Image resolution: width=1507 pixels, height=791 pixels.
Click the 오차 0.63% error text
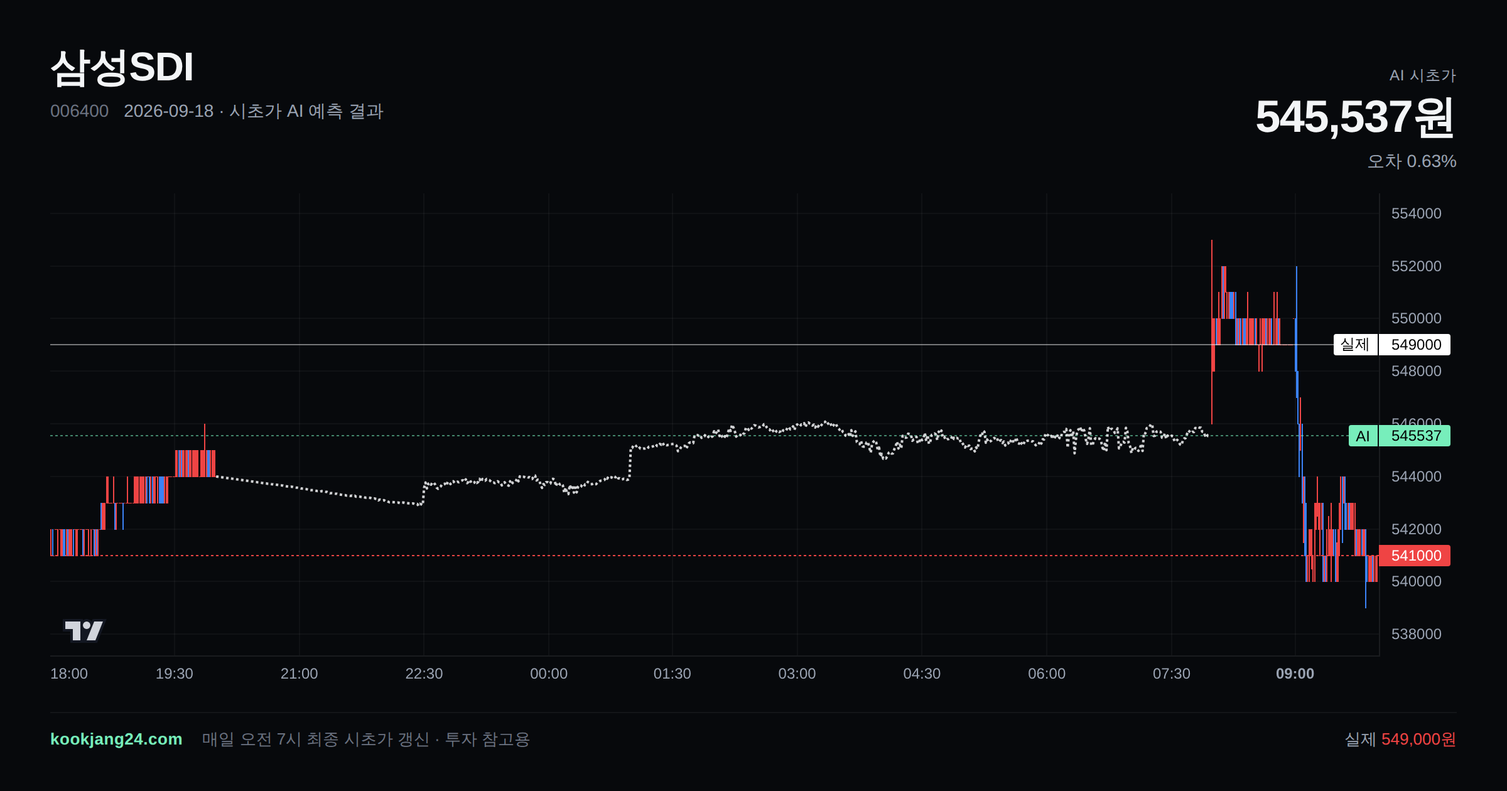click(1412, 161)
